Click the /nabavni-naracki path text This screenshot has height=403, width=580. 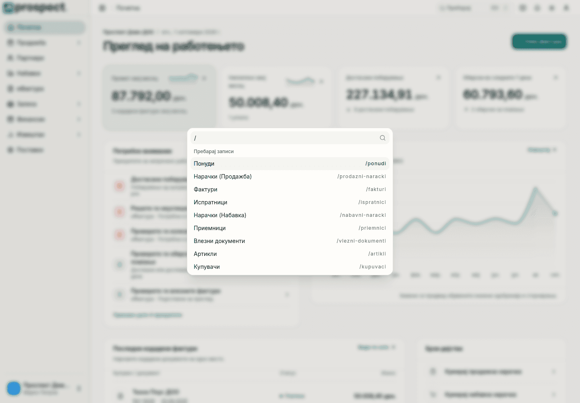(363, 215)
